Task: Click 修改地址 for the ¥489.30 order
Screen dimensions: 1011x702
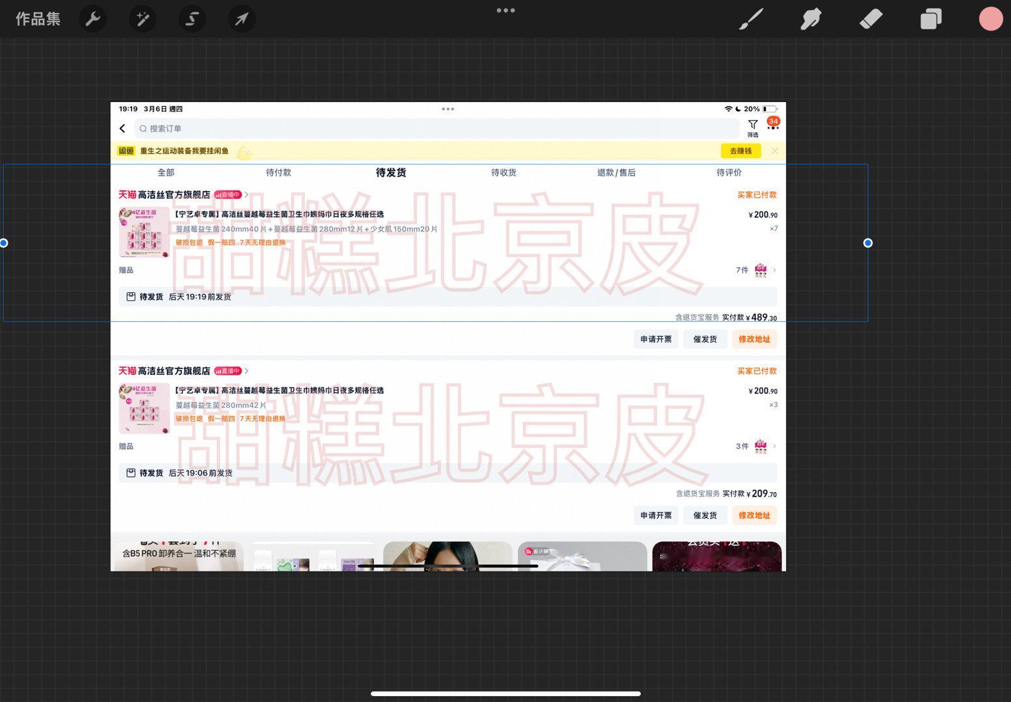Action: [x=754, y=339]
